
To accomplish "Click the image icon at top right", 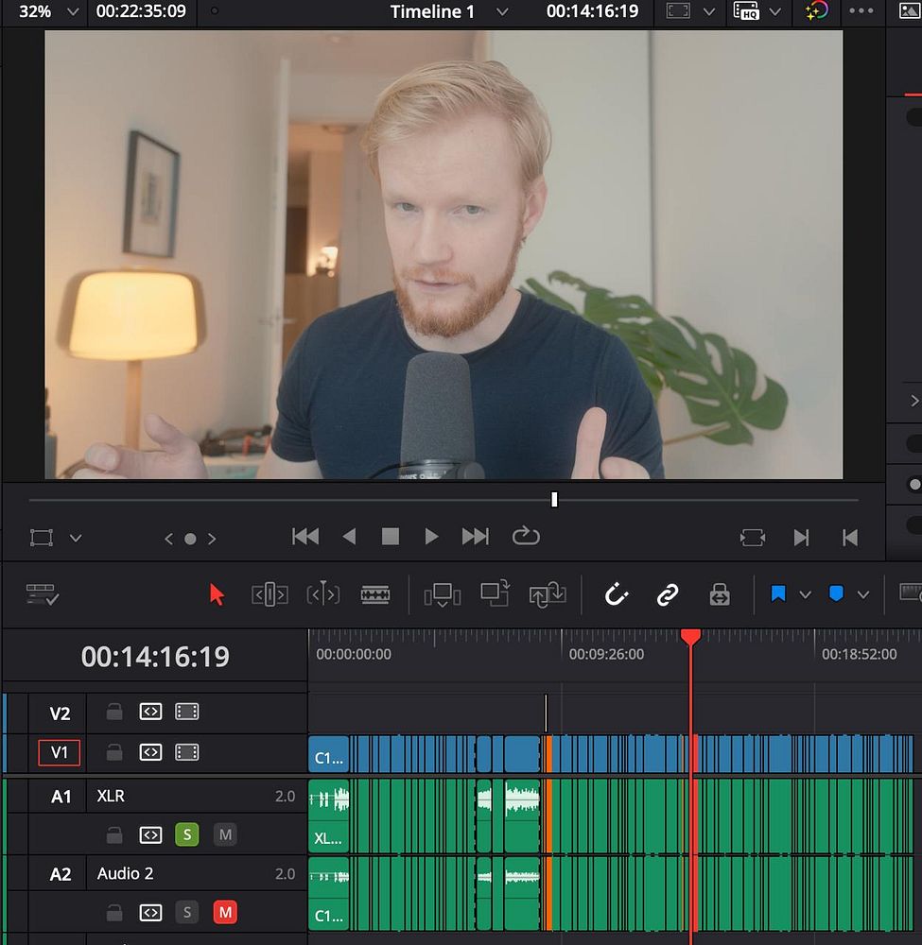I will (910, 10).
